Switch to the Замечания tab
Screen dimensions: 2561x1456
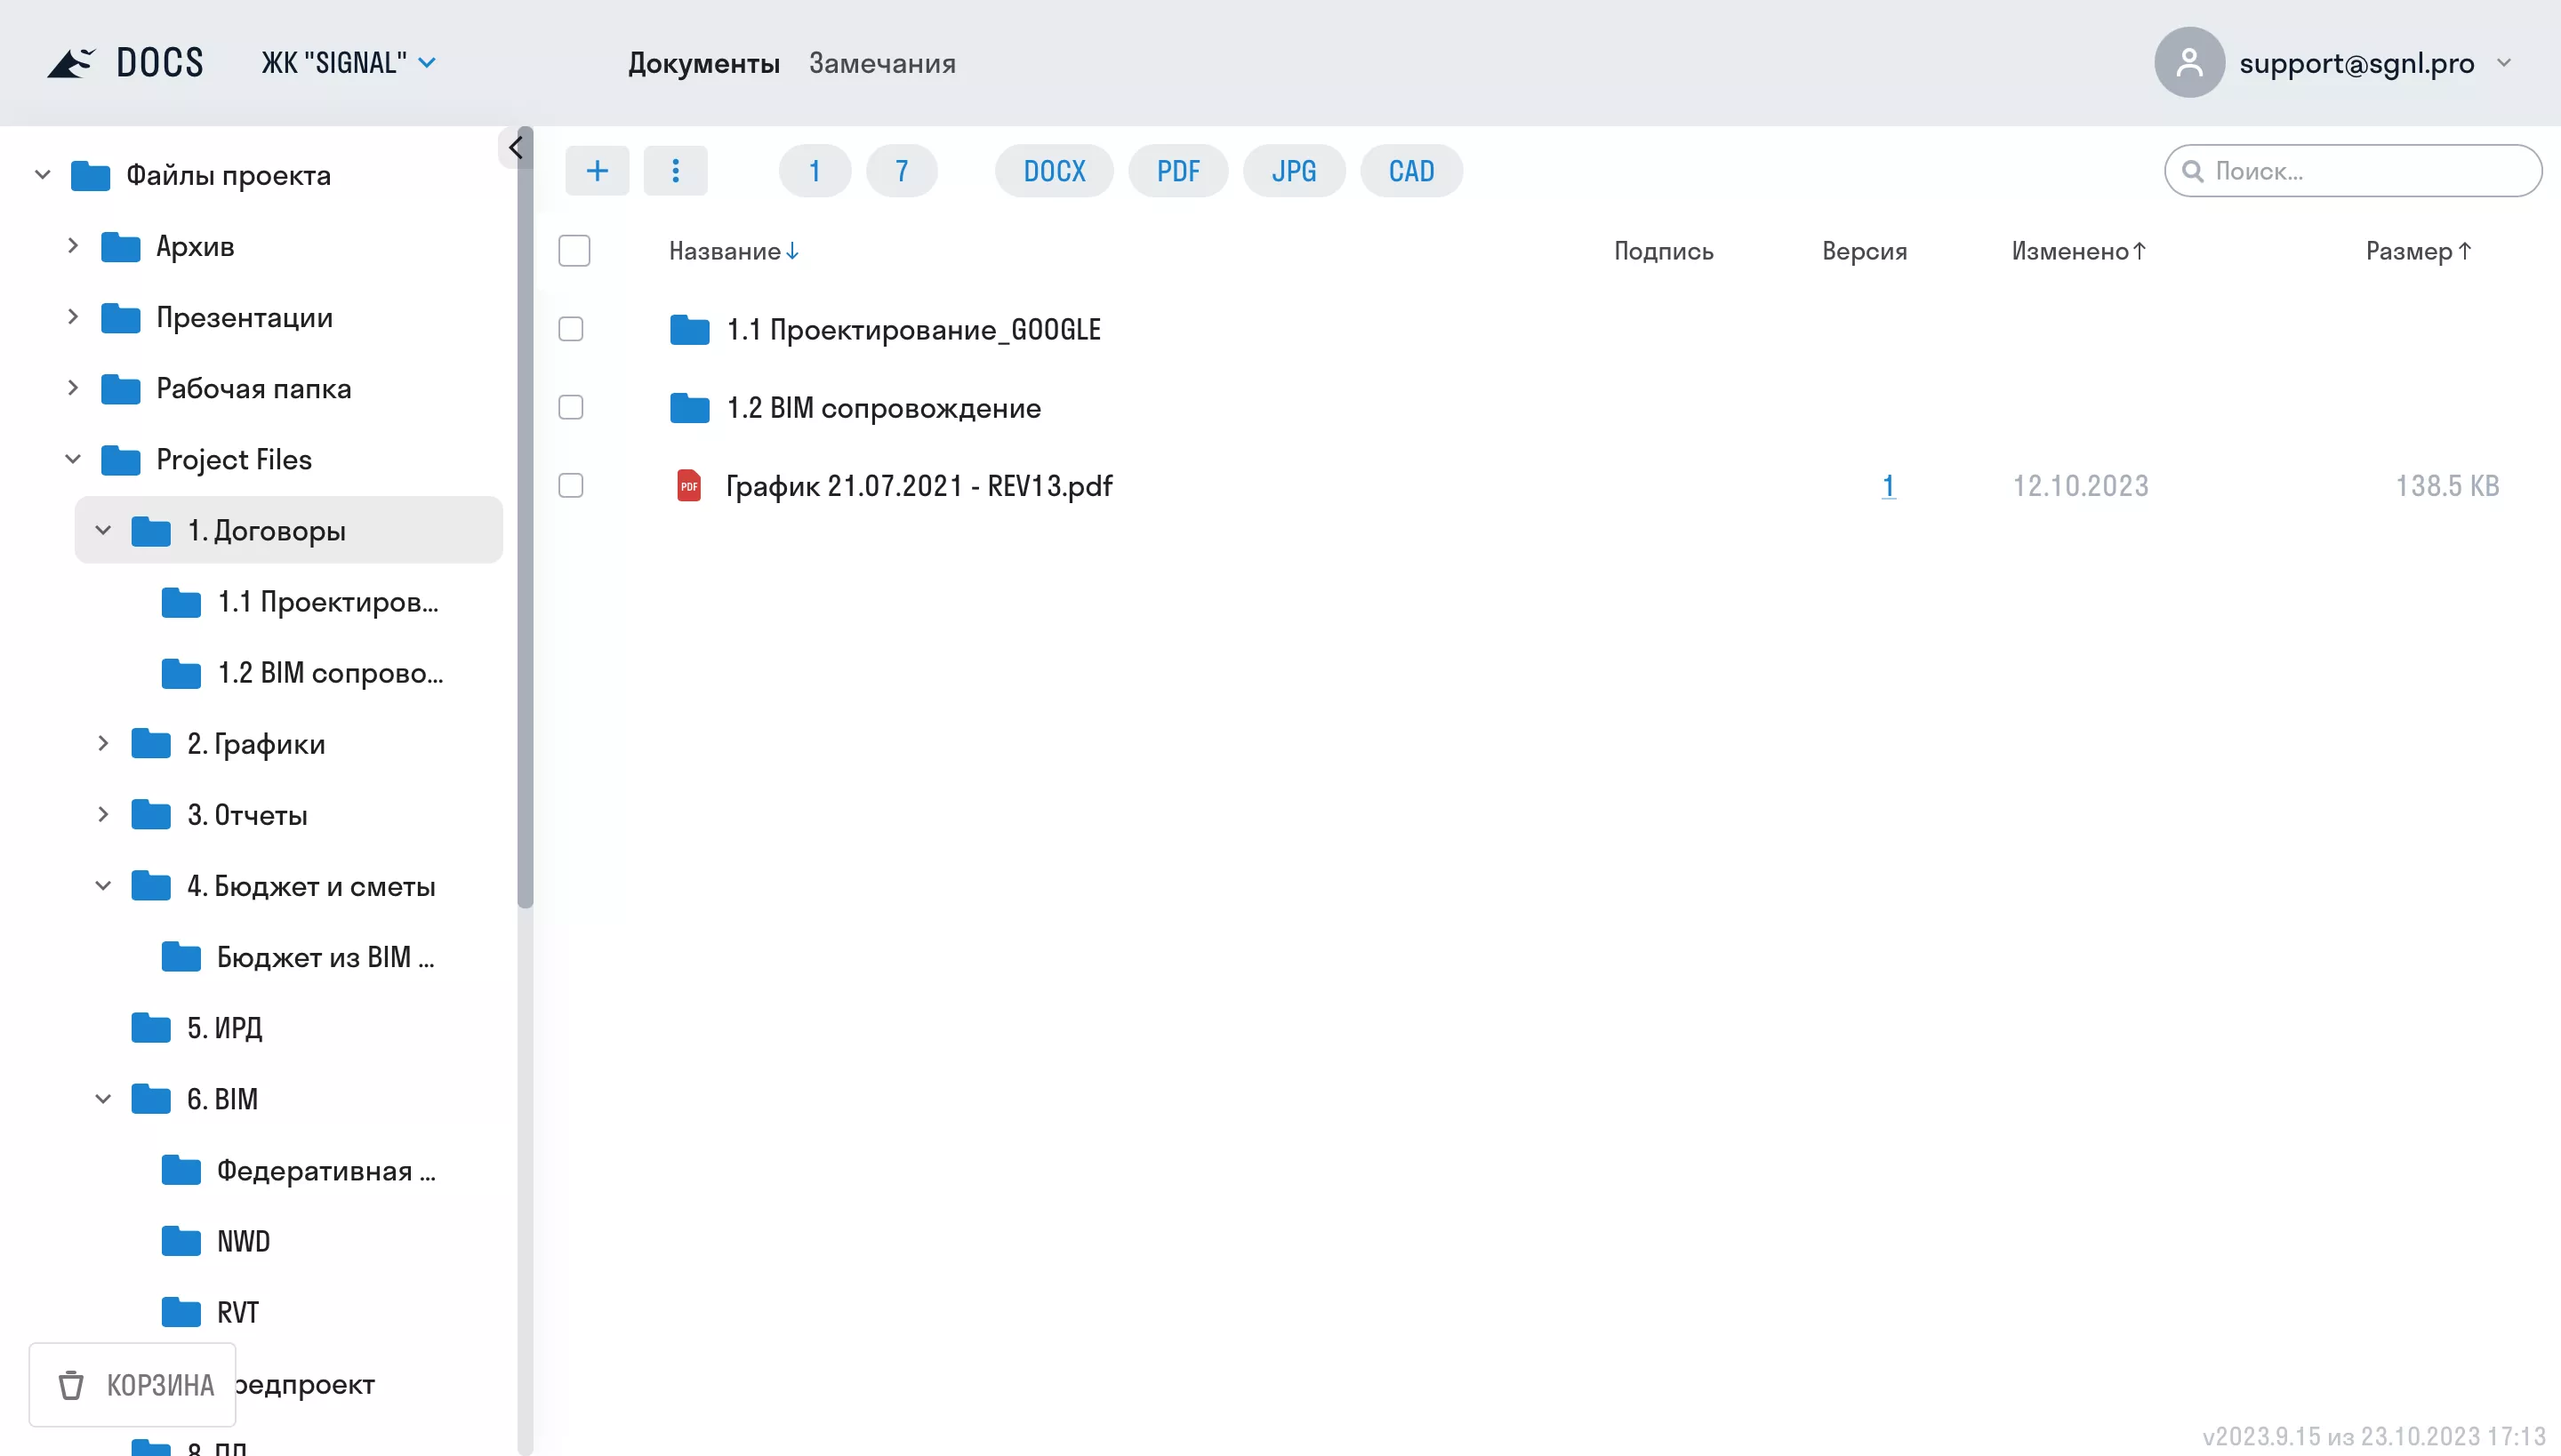point(881,63)
